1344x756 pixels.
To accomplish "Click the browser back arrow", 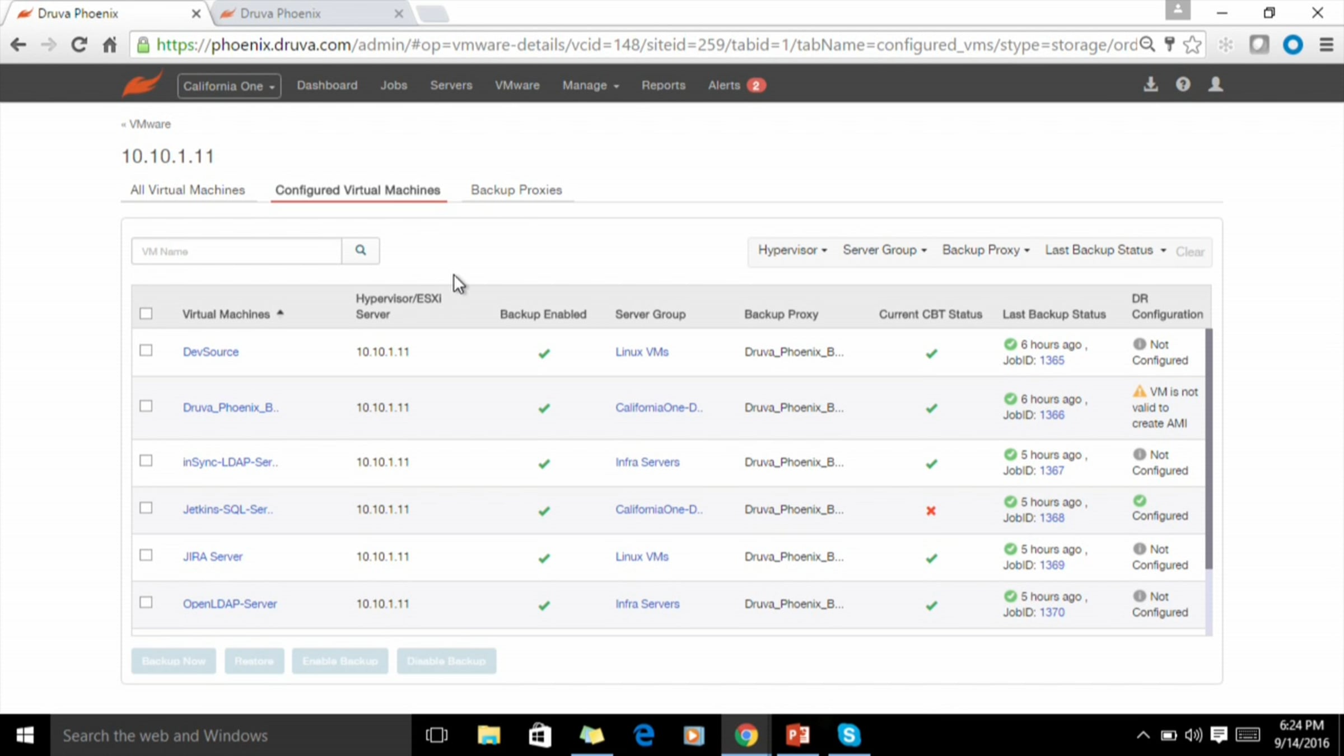I will click(18, 45).
